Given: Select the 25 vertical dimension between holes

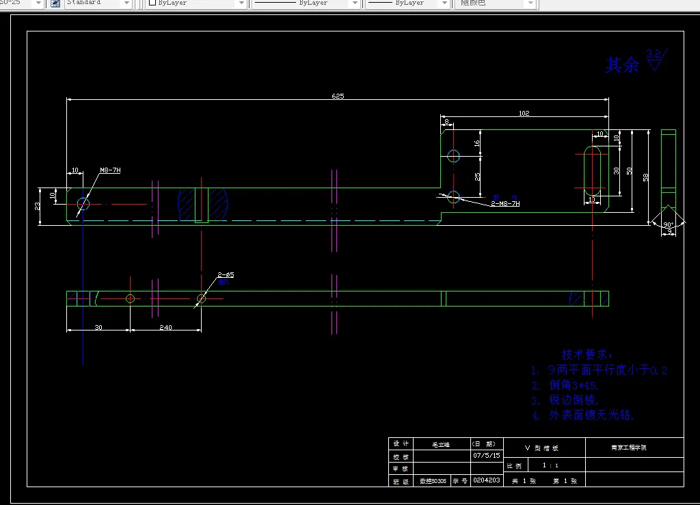Looking at the screenshot, I should pos(477,177).
